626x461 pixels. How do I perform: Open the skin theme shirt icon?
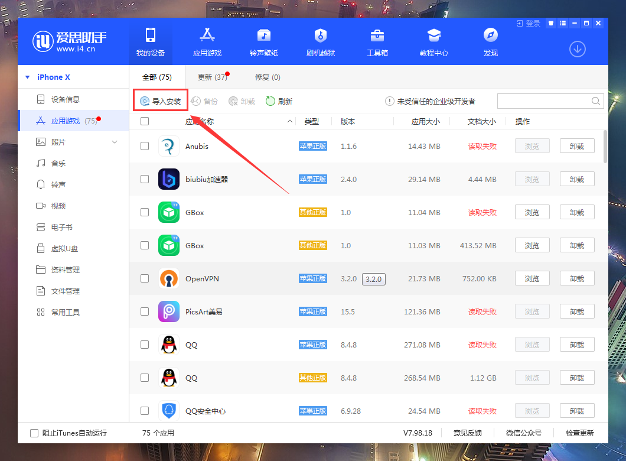pyautogui.click(x=551, y=23)
